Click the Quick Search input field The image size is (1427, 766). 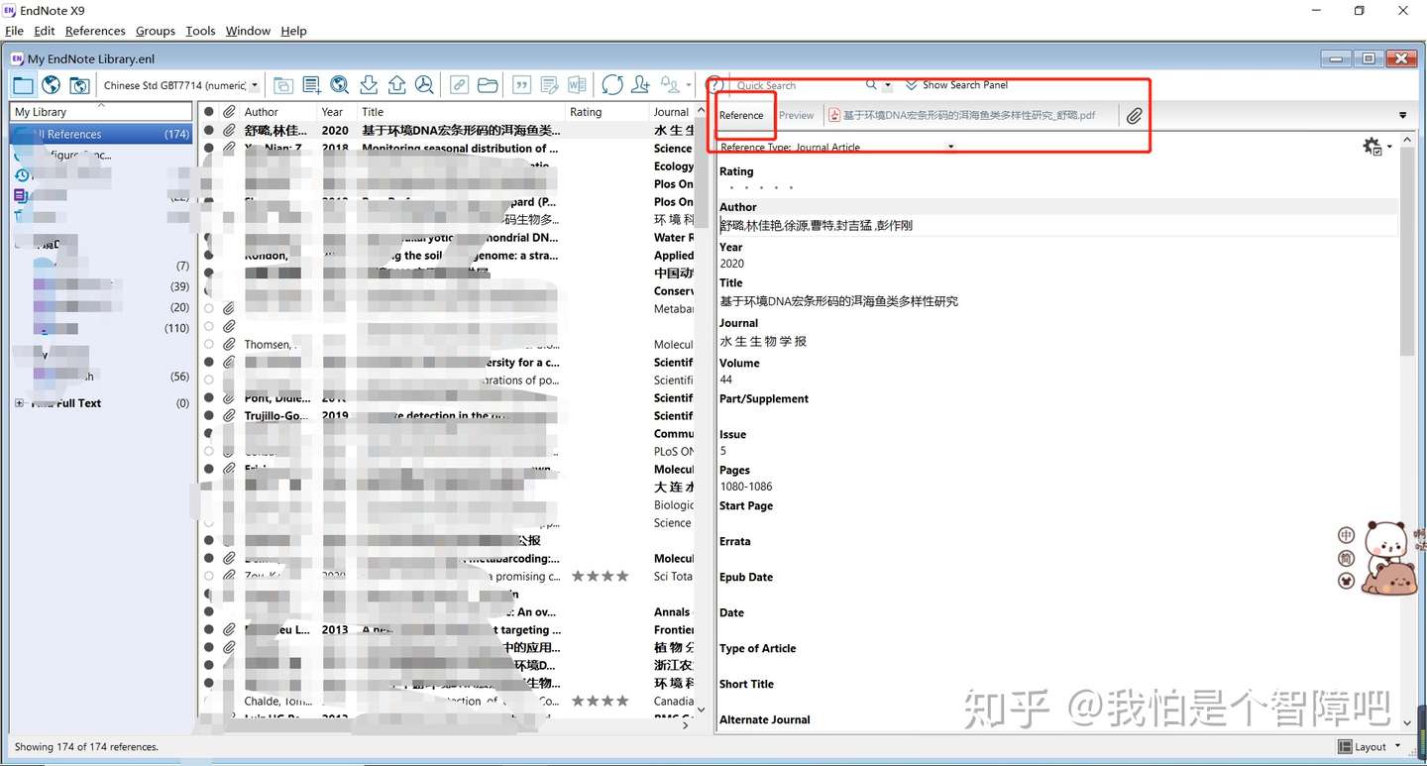(x=798, y=85)
